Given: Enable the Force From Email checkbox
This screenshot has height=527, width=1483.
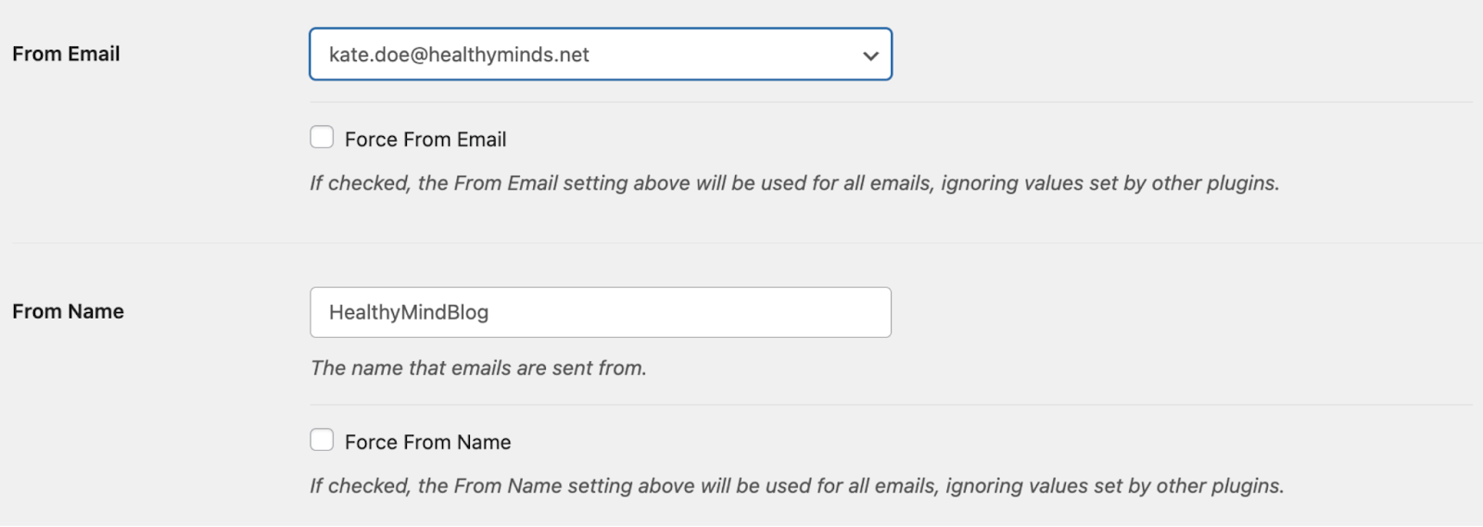Looking at the screenshot, I should 322,138.
